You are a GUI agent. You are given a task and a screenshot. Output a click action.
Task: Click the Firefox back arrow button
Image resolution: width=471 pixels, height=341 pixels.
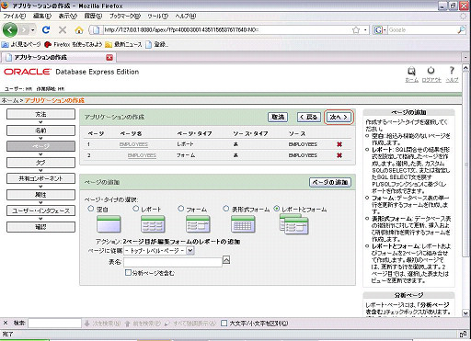[10, 29]
